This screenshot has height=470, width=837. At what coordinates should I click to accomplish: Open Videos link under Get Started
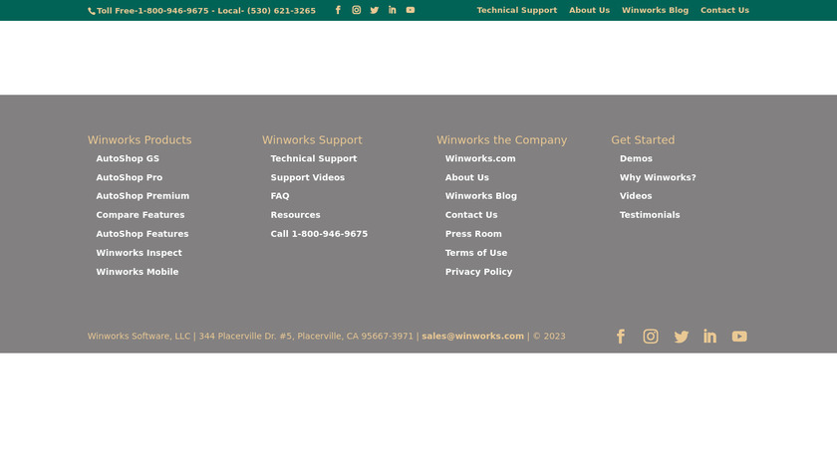(636, 196)
